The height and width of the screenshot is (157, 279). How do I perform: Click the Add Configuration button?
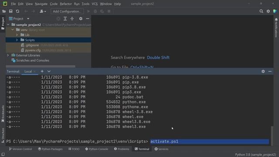click(x=67, y=11)
